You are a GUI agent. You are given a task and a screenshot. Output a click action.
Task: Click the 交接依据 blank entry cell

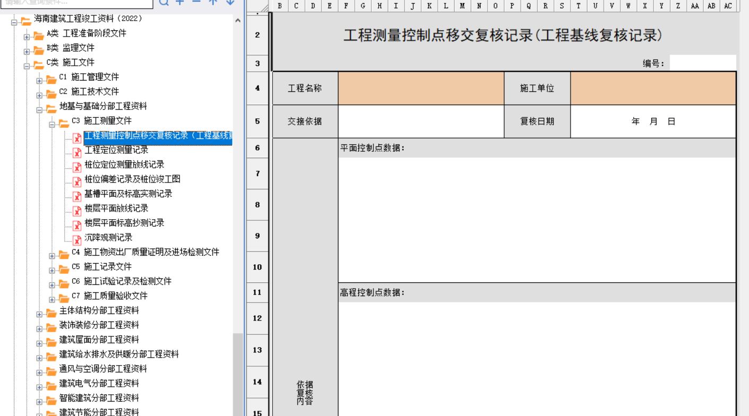(x=421, y=122)
